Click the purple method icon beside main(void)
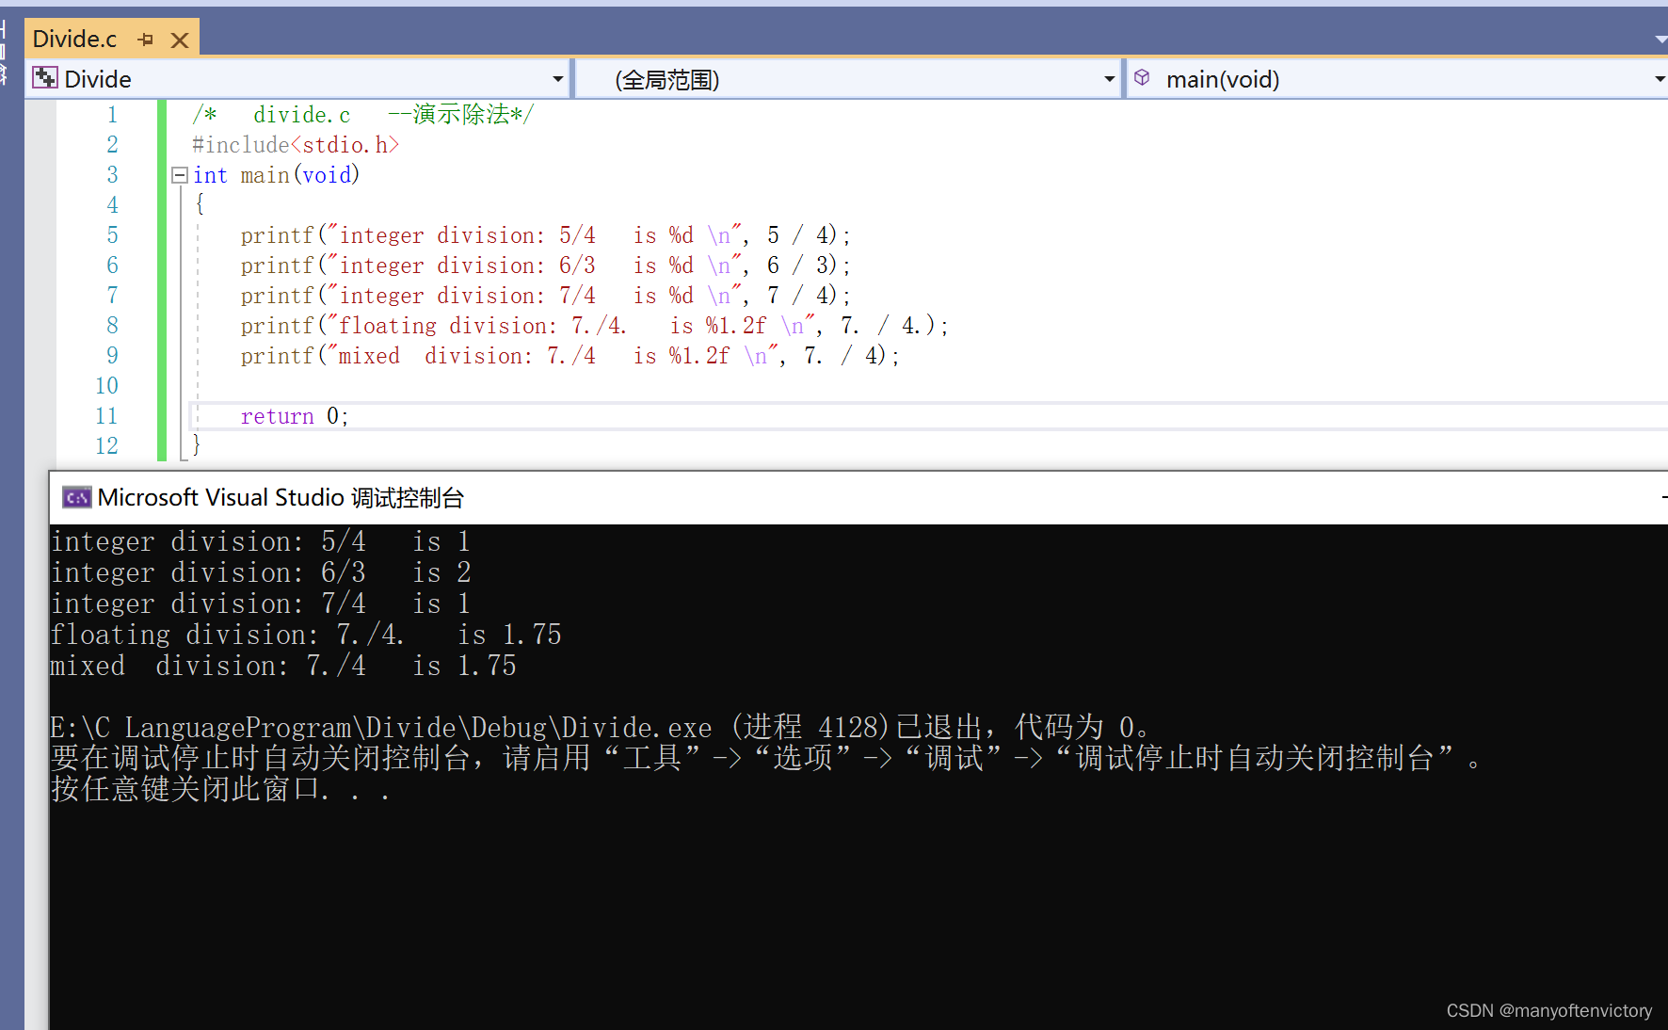The width and height of the screenshot is (1668, 1030). [x=1142, y=78]
